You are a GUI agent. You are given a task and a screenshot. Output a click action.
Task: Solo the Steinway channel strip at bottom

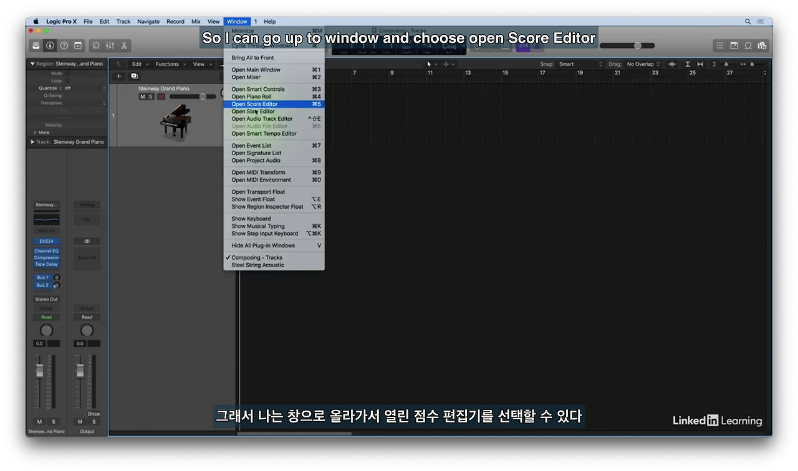tap(53, 422)
